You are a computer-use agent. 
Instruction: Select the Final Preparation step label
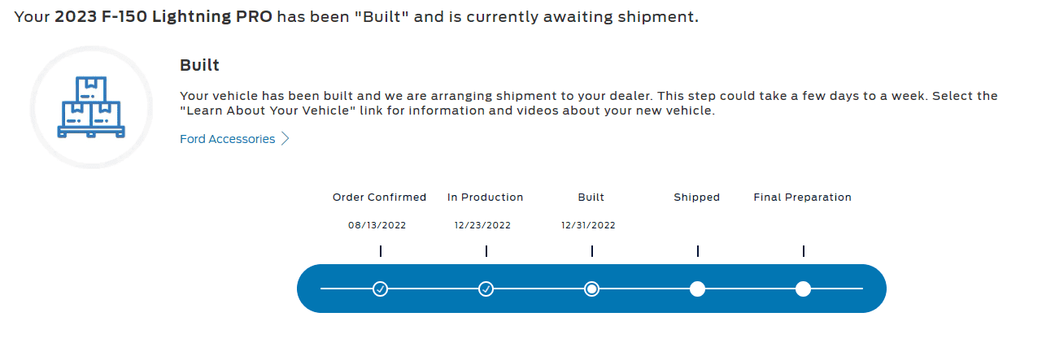point(803,198)
